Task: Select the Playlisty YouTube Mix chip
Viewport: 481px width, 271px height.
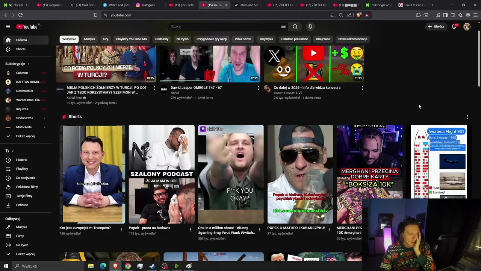Action: click(132, 39)
